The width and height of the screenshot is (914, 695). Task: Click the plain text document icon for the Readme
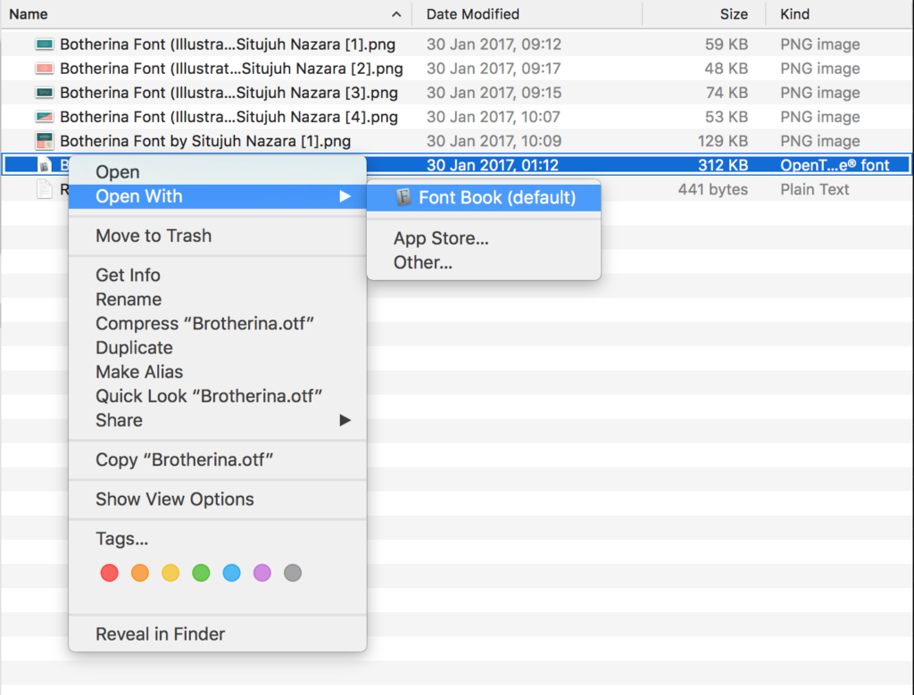45,188
